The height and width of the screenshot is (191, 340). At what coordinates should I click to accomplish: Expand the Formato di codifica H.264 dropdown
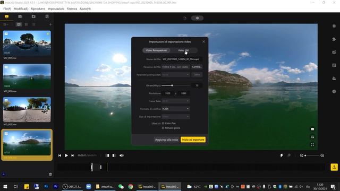point(176,109)
